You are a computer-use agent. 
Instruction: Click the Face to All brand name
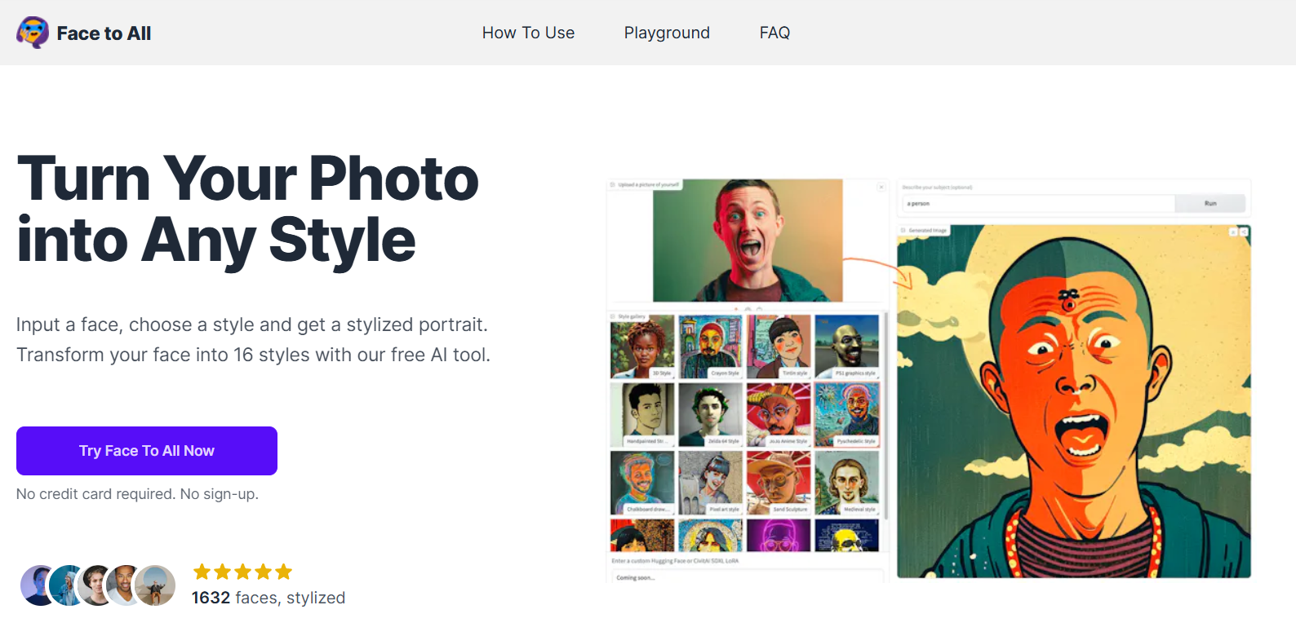104,33
